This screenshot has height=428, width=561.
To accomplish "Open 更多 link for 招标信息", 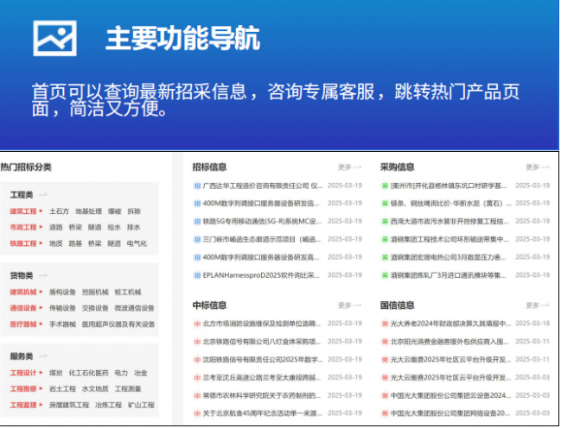I will (349, 167).
